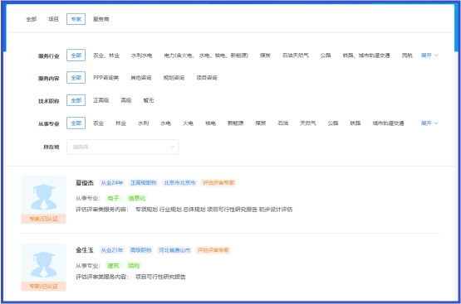Screen dimensions: 461x304
Task: Click the 结构 specialty tag
Action: [134, 266]
